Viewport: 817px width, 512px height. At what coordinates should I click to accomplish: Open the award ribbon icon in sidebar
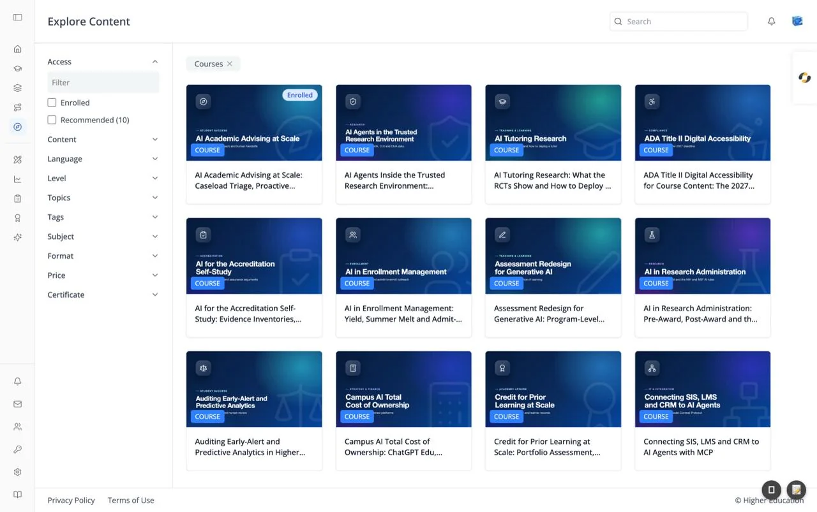pos(17,218)
